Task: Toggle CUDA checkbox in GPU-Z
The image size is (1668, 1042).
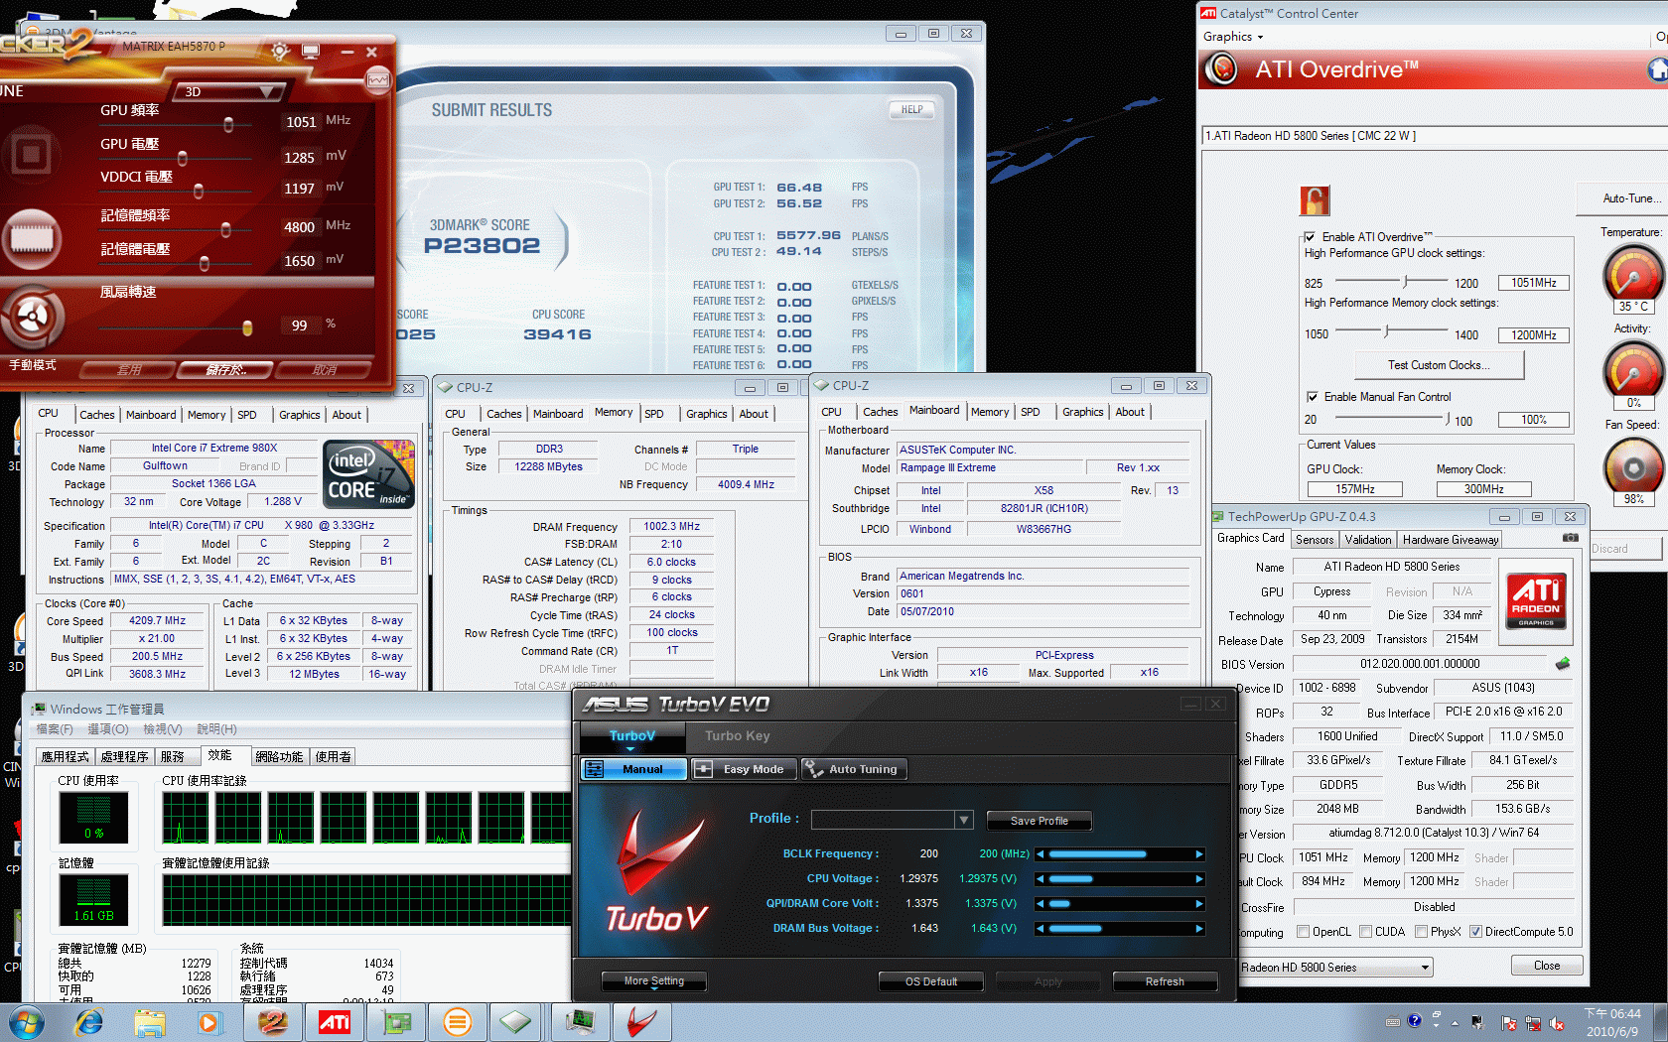Action: click(x=1365, y=932)
